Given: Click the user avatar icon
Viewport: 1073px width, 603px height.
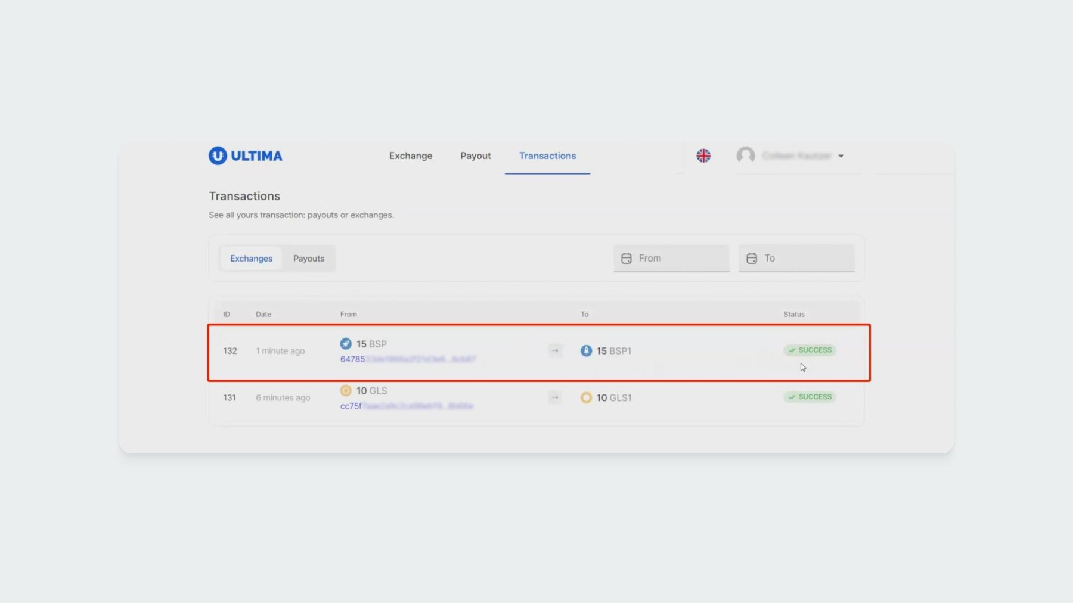Looking at the screenshot, I should pyautogui.click(x=746, y=156).
